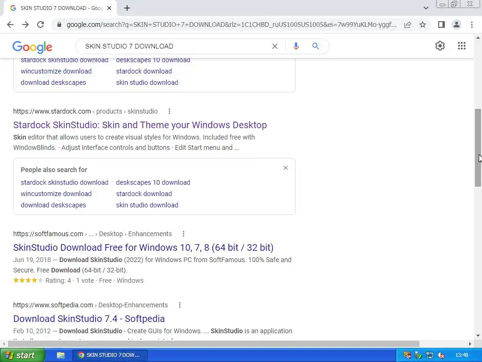Open options for the stardock.com result
Image resolution: width=482 pixels, height=362 pixels.
(169, 111)
